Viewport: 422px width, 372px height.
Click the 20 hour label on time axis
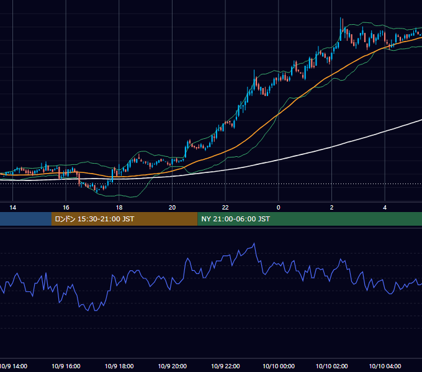click(173, 208)
